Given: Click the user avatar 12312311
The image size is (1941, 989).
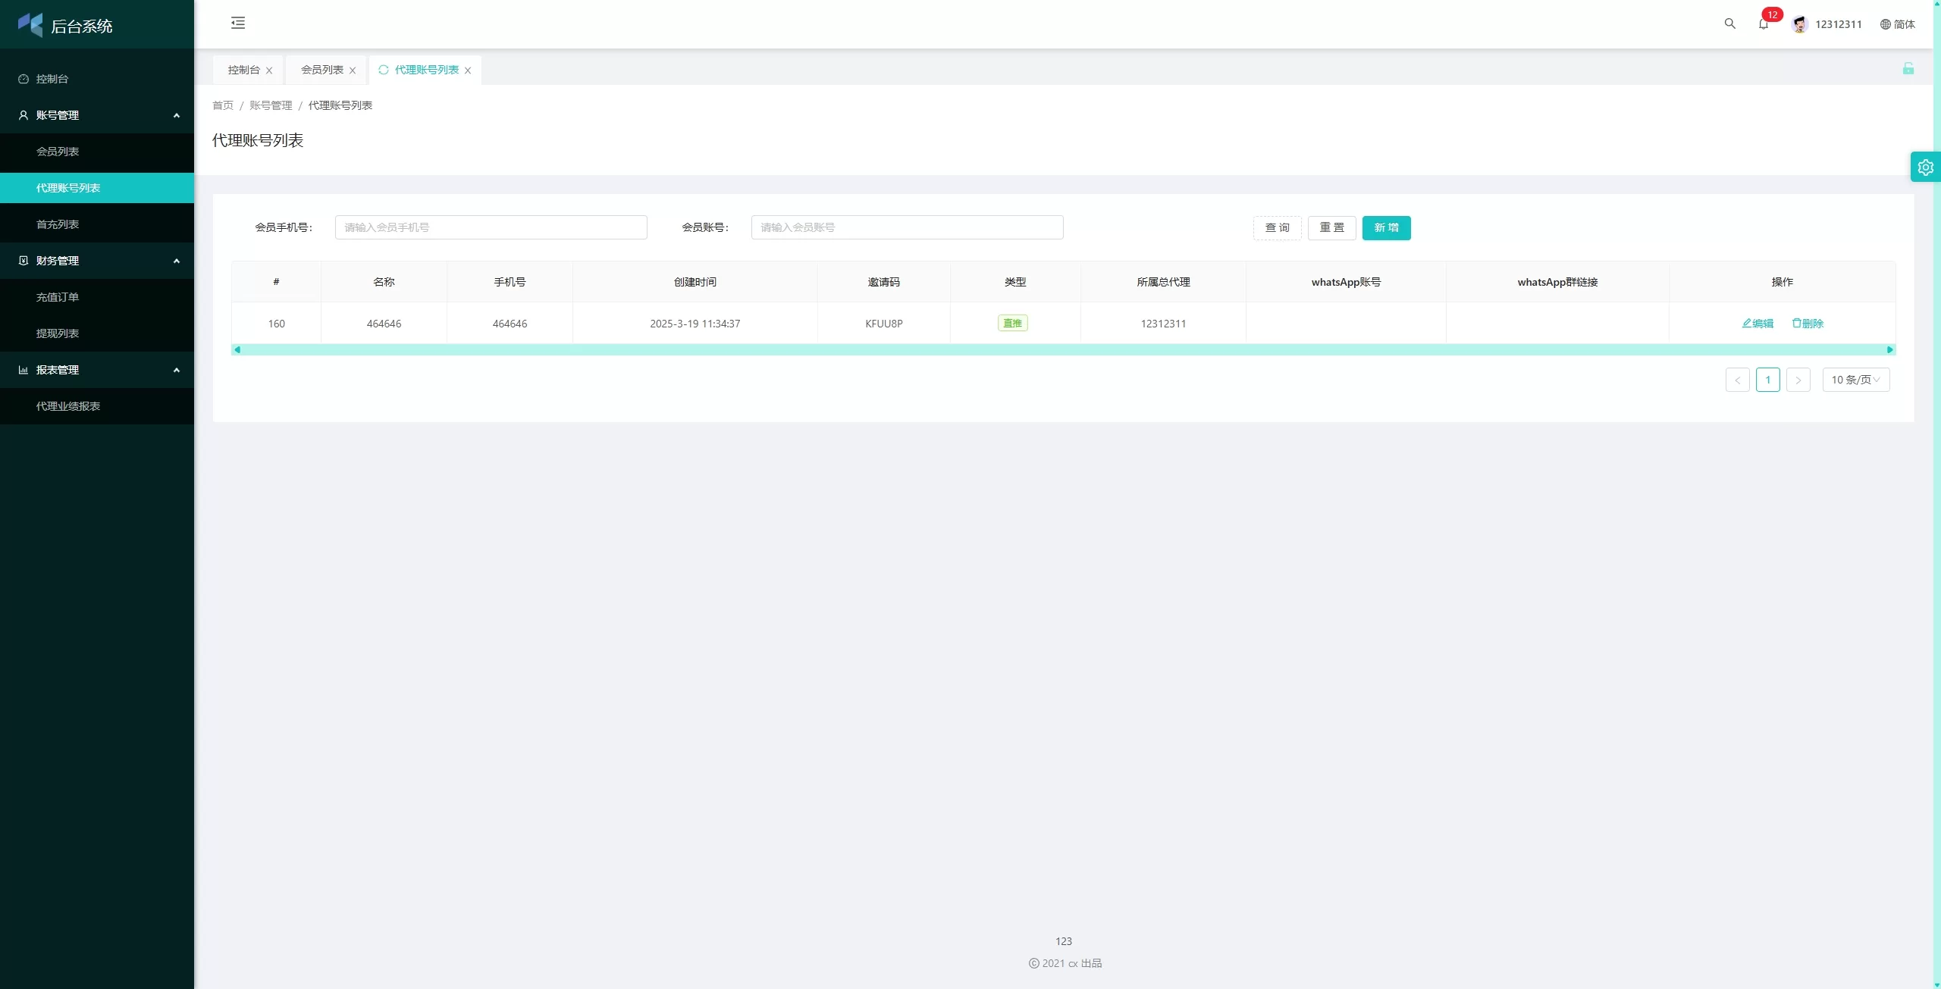Looking at the screenshot, I should pyautogui.click(x=1800, y=24).
